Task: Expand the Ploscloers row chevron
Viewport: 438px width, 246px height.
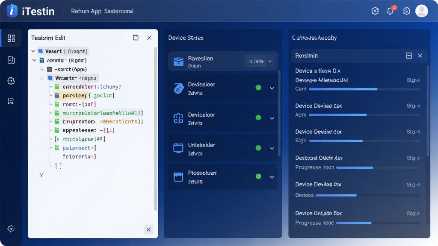Action: 272,177
